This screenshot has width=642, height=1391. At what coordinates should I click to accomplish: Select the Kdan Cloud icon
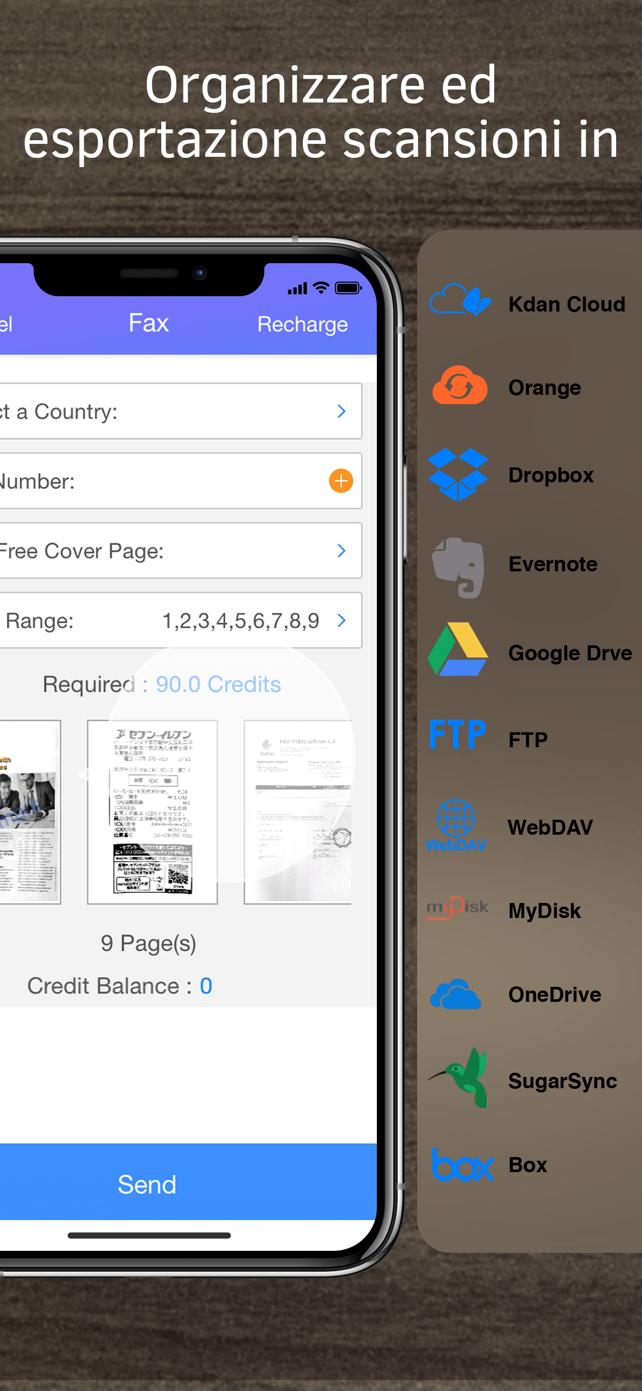coord(460,300)
